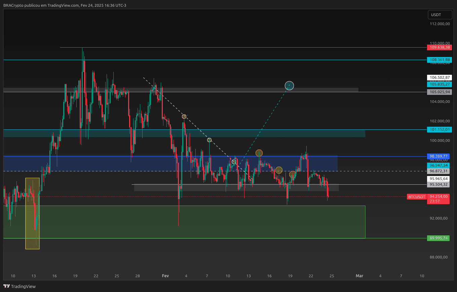Click the 92.000,00 price axis value
Image resolution: width=457 pixels, height=292 pixels.
tap(439, 218)
